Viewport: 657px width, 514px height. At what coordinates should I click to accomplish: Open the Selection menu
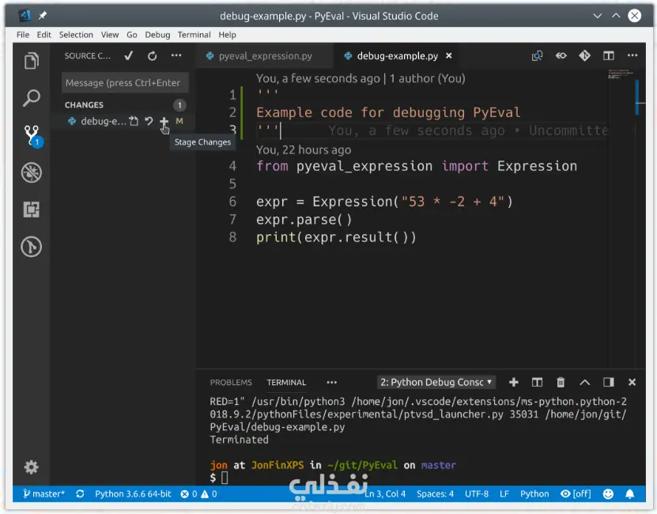pos(76,35)
